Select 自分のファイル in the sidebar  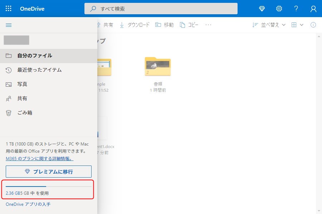[x=35, y=56]
